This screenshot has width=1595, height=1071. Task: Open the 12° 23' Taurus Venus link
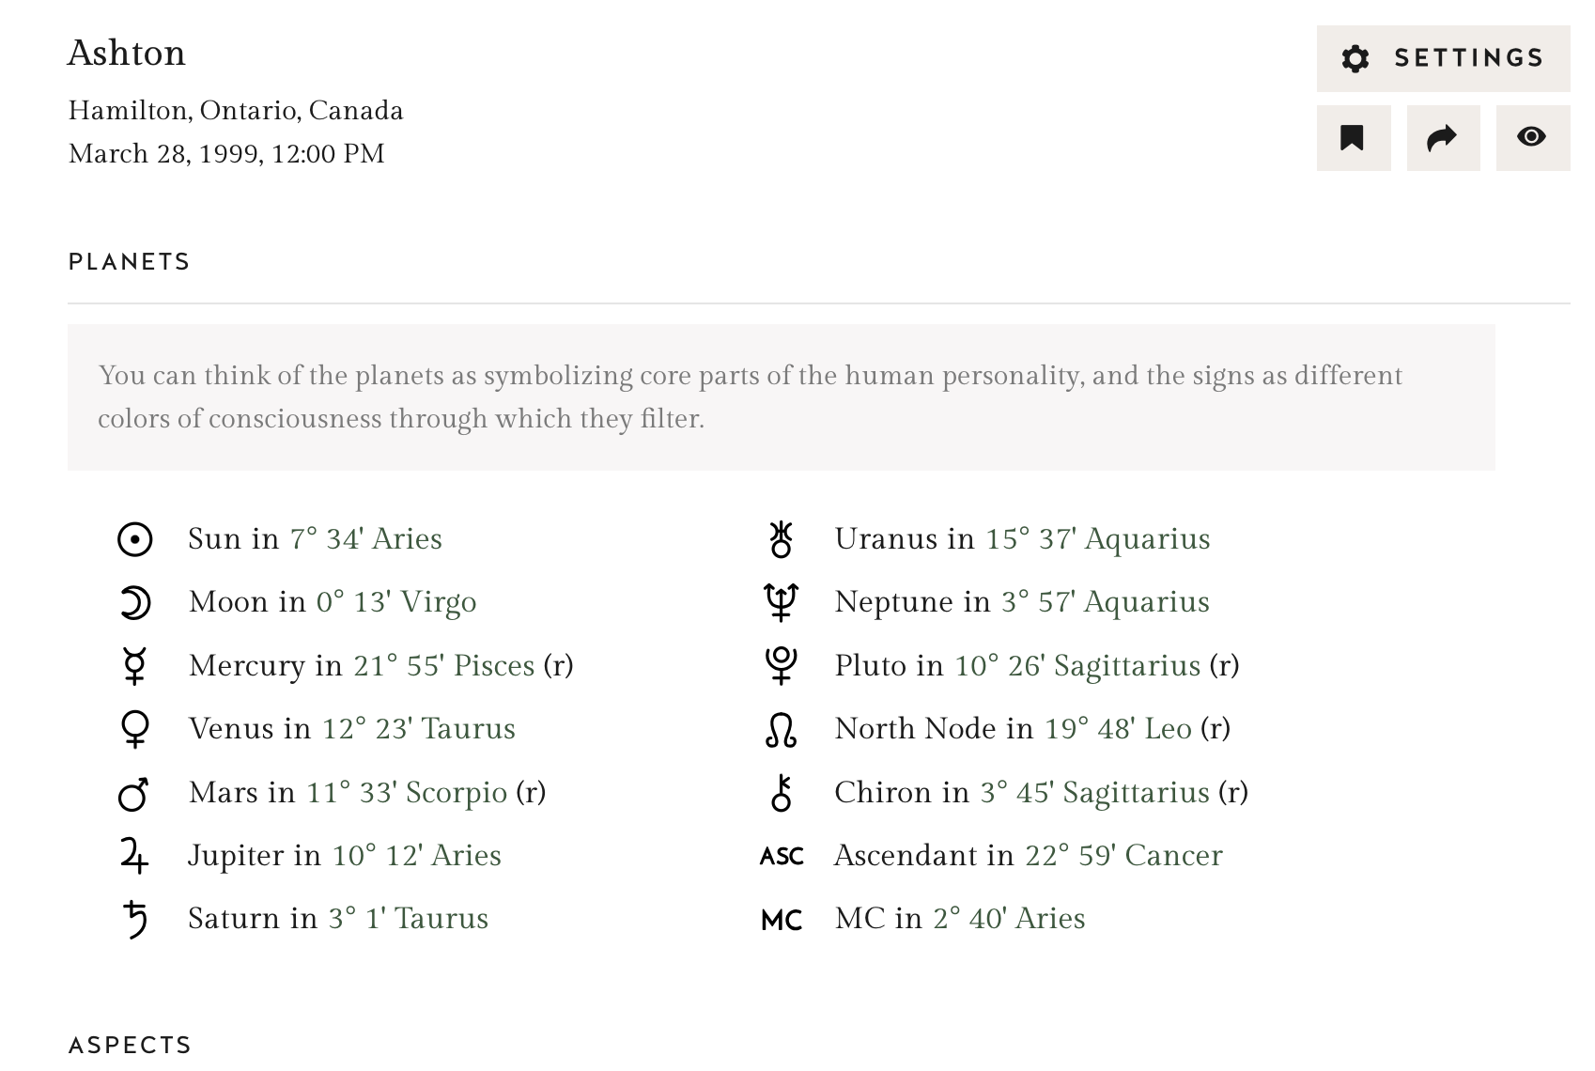point(419,729)
